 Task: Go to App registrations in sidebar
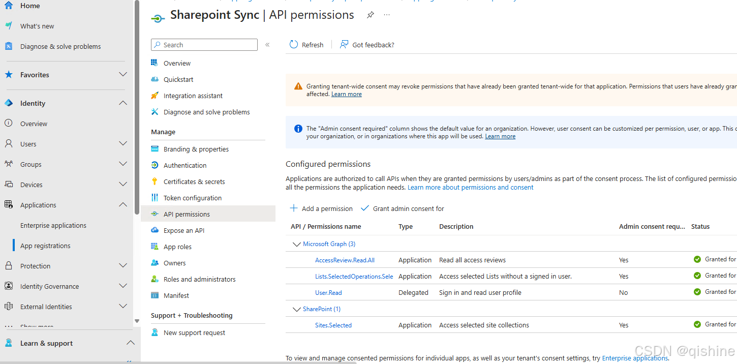45,246
